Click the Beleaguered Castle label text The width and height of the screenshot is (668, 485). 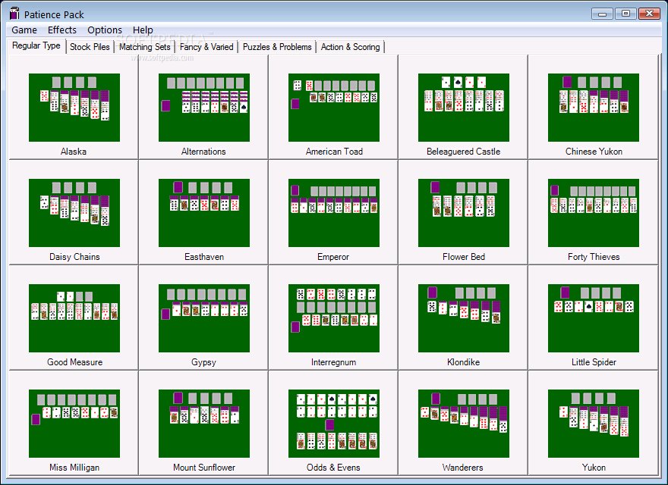[x=464, y=151]
